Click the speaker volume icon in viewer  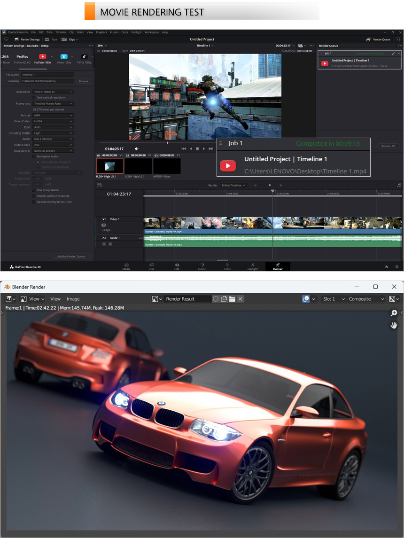(136, 148)
